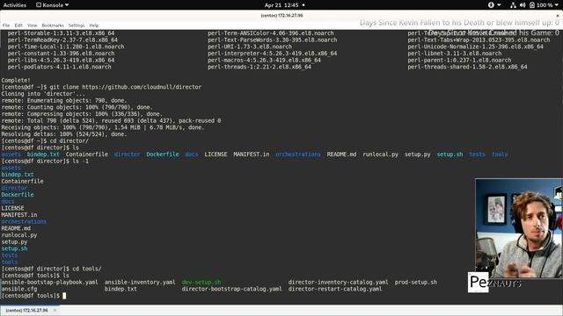Click perl-URI-1.73-3.el8.noarch package name

coord(250,47)
